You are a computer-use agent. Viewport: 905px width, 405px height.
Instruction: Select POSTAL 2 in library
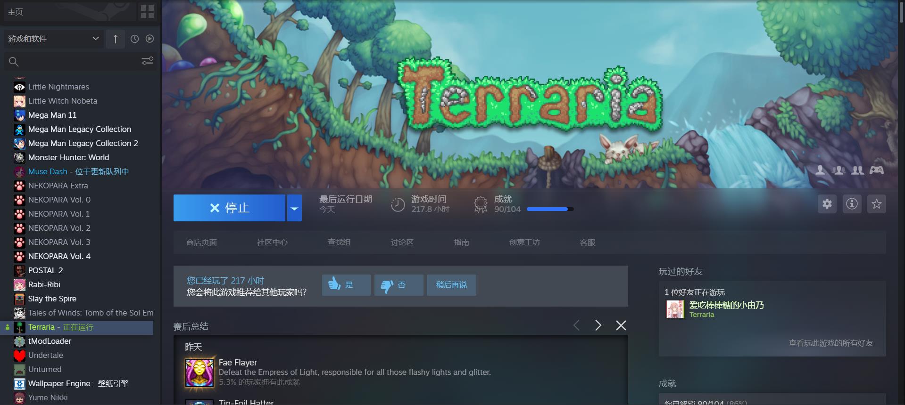click(x=45, y=270)
